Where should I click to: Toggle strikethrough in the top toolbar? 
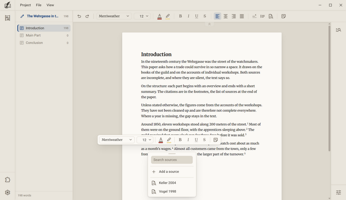[x=205, y=16]
